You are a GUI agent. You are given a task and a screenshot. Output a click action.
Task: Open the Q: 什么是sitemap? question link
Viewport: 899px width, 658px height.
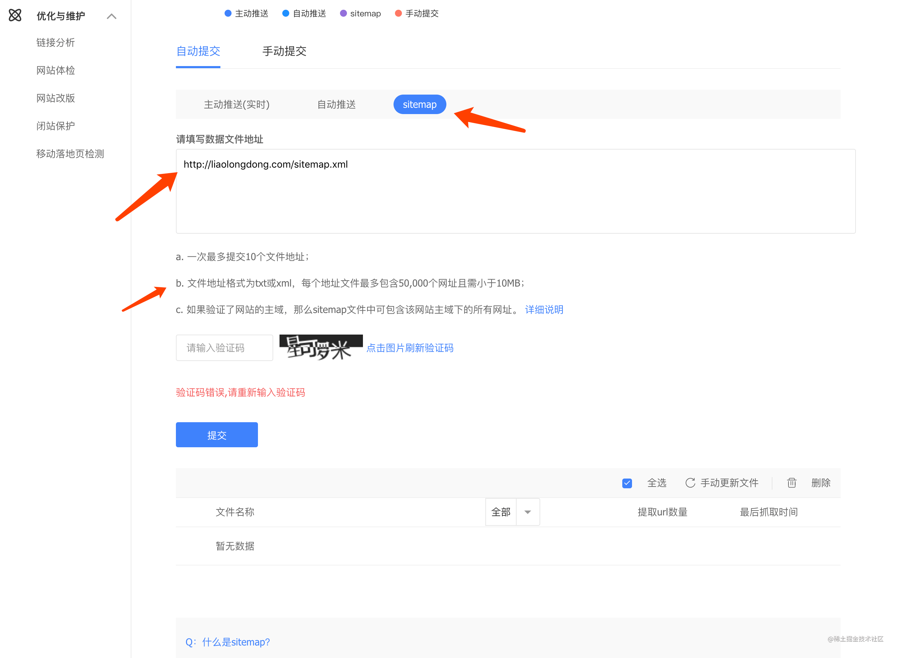point(227,642)
